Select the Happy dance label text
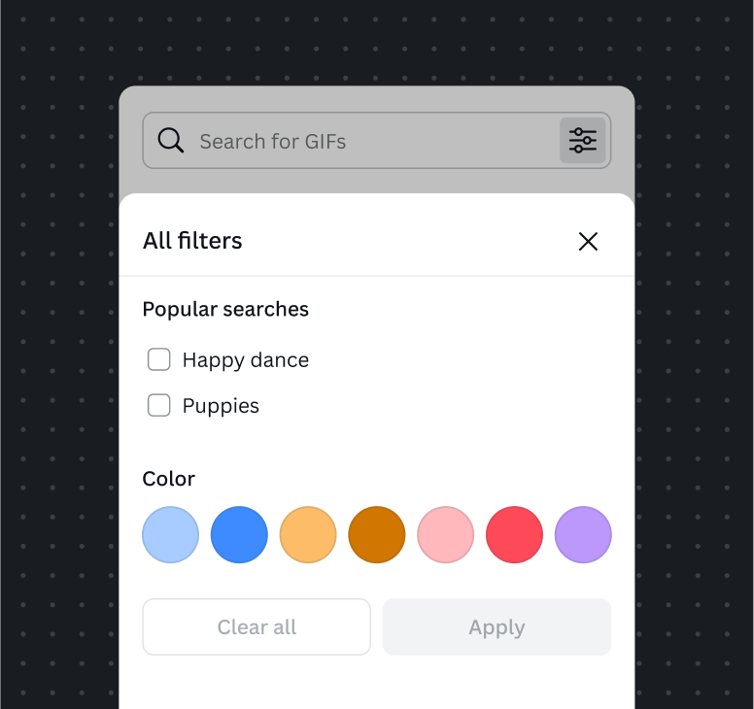The height and width of the screenshot is (709, 754). pos(246,360)
